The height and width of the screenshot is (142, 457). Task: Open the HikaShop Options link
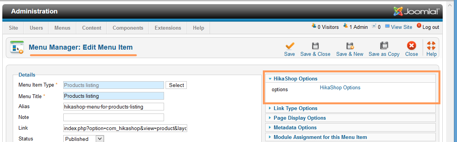(x=340, y=87)
